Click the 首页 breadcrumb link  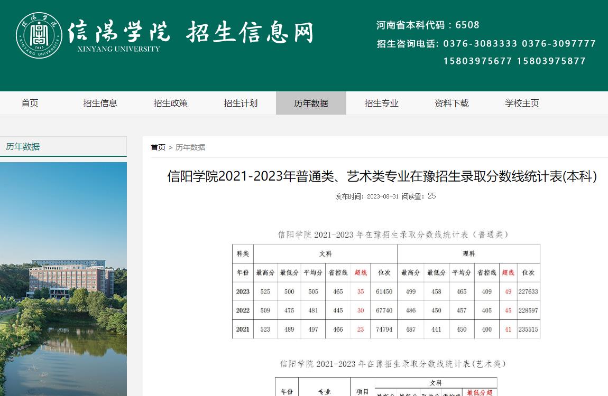(158, 147)
